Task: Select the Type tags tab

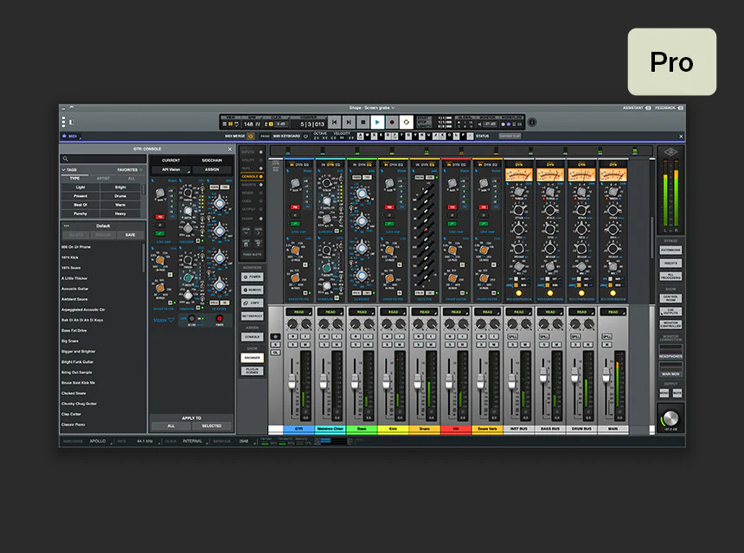Action: point(74,178)
